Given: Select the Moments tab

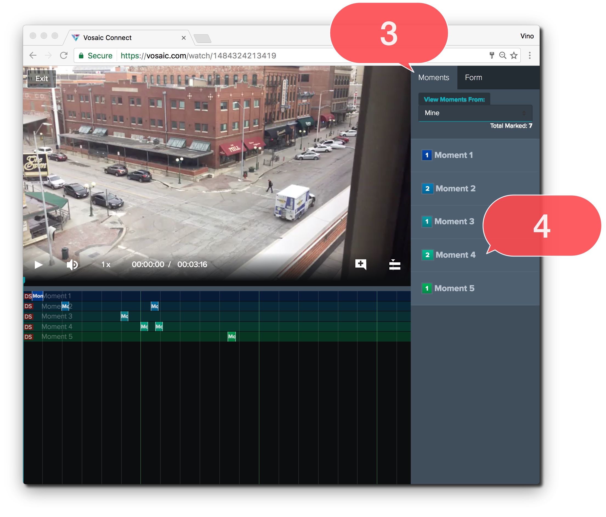Looking at the screenshot, I should pos(434,78).
